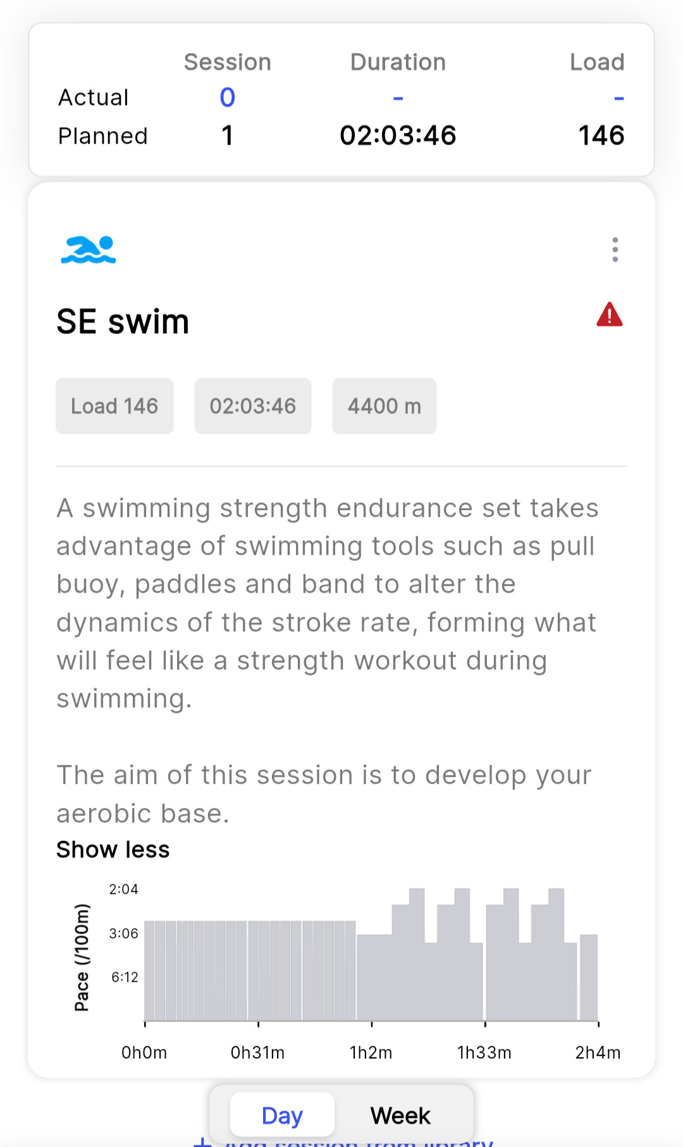Collapse description with Show less

tap(113, 850)
